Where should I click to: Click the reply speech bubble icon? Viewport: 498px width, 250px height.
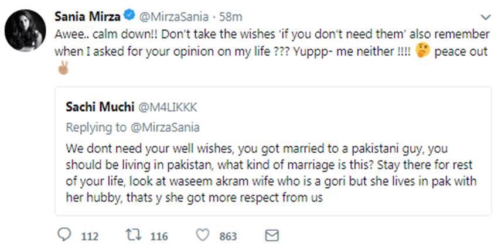click(x=65, y=235)
